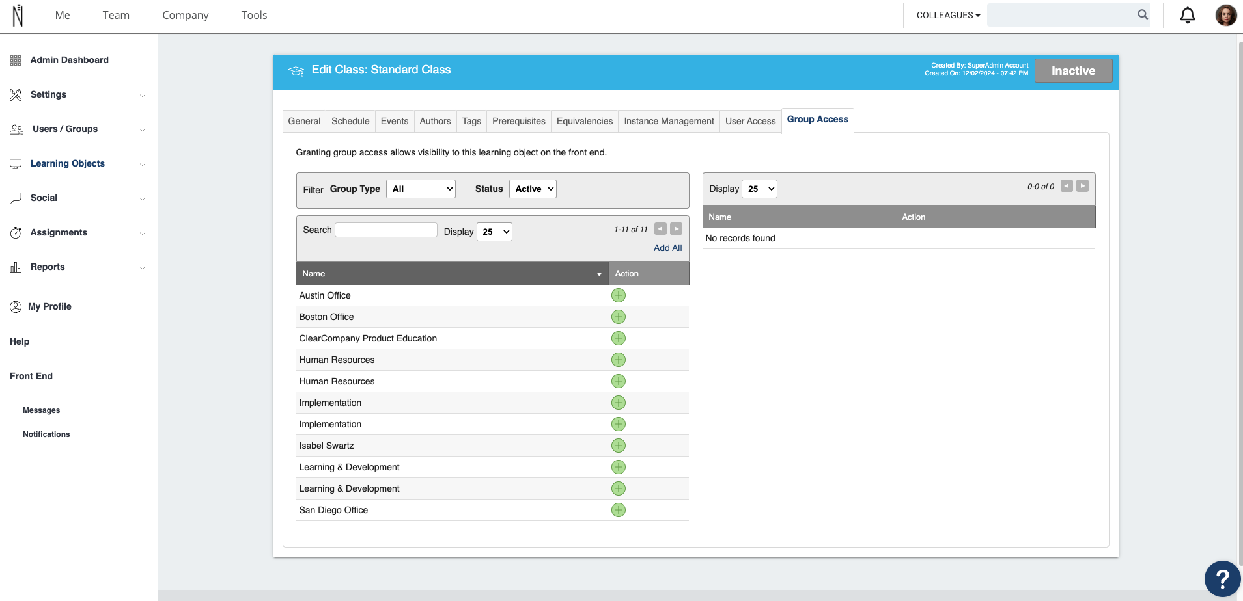
Task: Go to next page in assigned groups list
Action: tap(1082, 186)
